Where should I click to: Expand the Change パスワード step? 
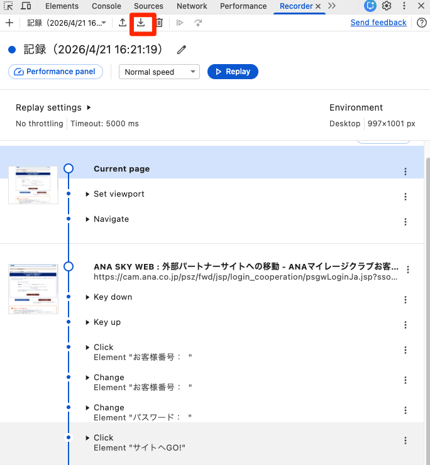[x=87, y=408]
